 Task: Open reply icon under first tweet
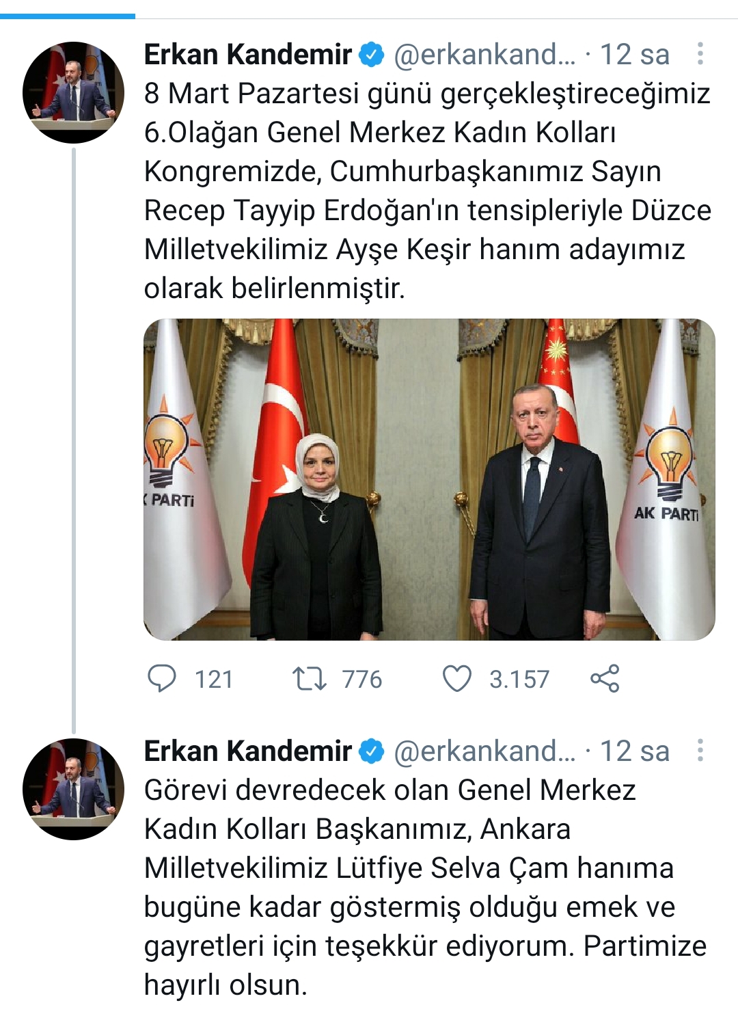click(162, 679)
